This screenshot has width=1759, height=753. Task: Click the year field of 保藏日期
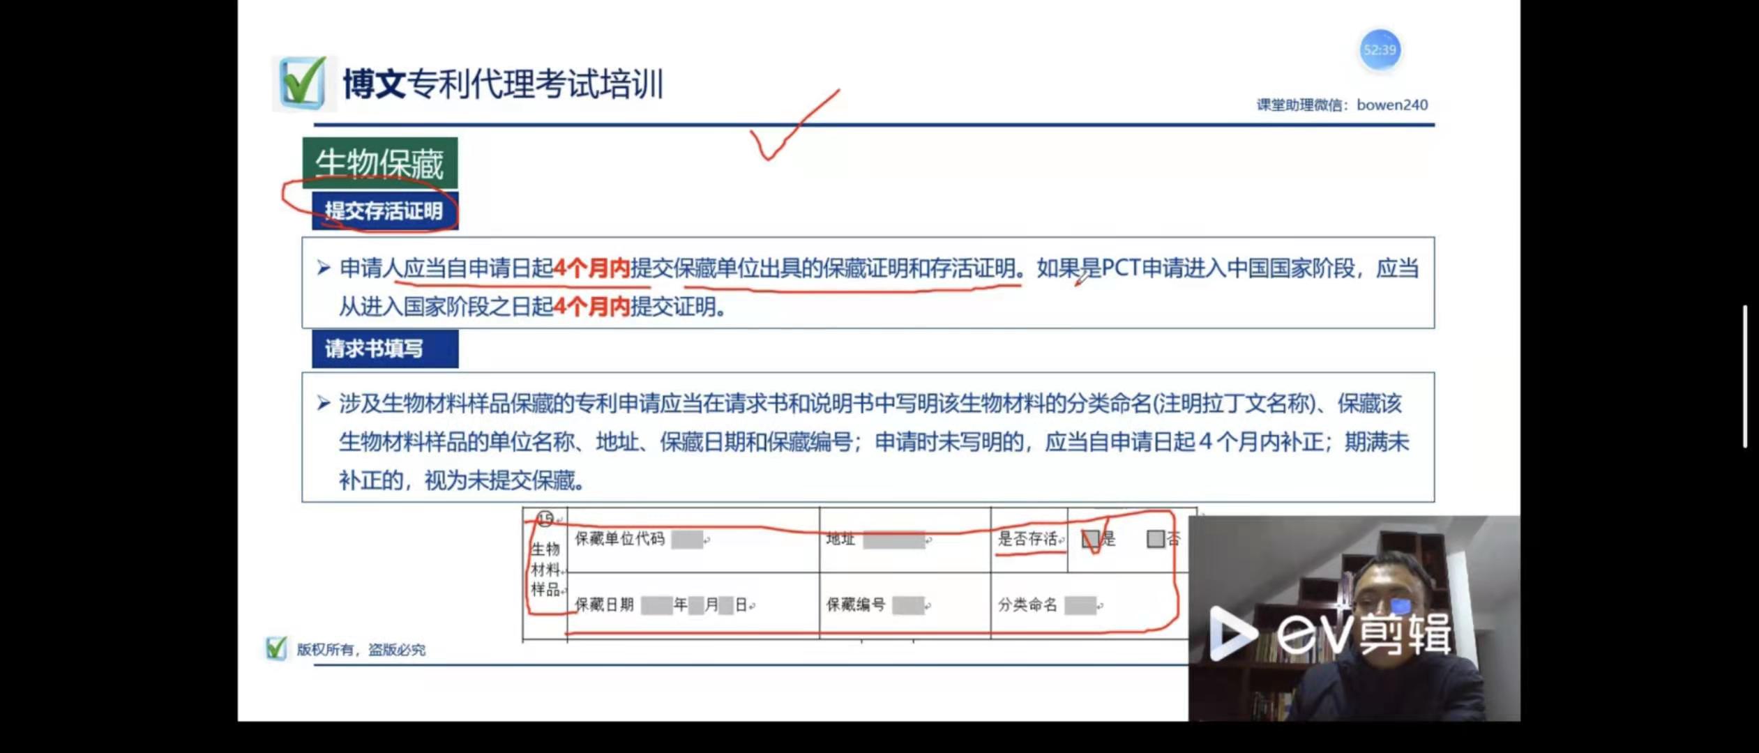click(x=656, y=604)
